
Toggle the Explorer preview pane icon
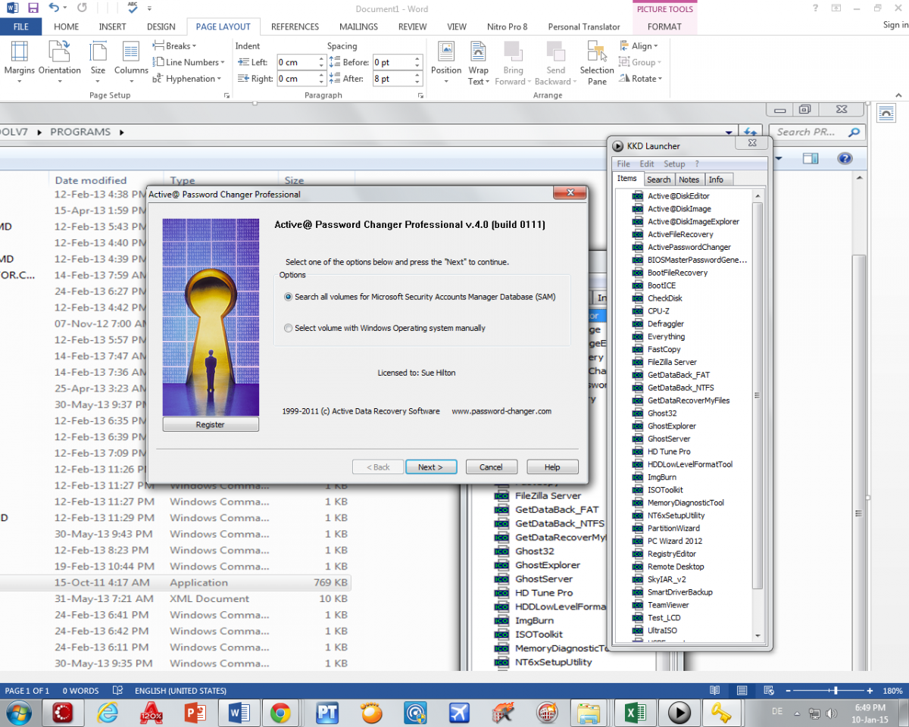(x=811, y=158)
